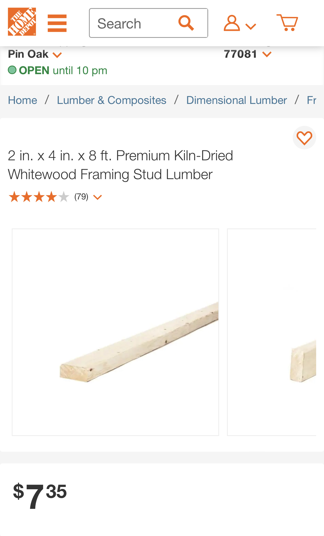View the second product image
Image resolution: width=324 pixels, height=536 pixels.
[x=272, y=332]
